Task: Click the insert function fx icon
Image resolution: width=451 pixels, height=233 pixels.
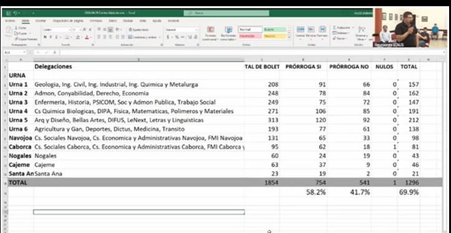Action: 55,52
